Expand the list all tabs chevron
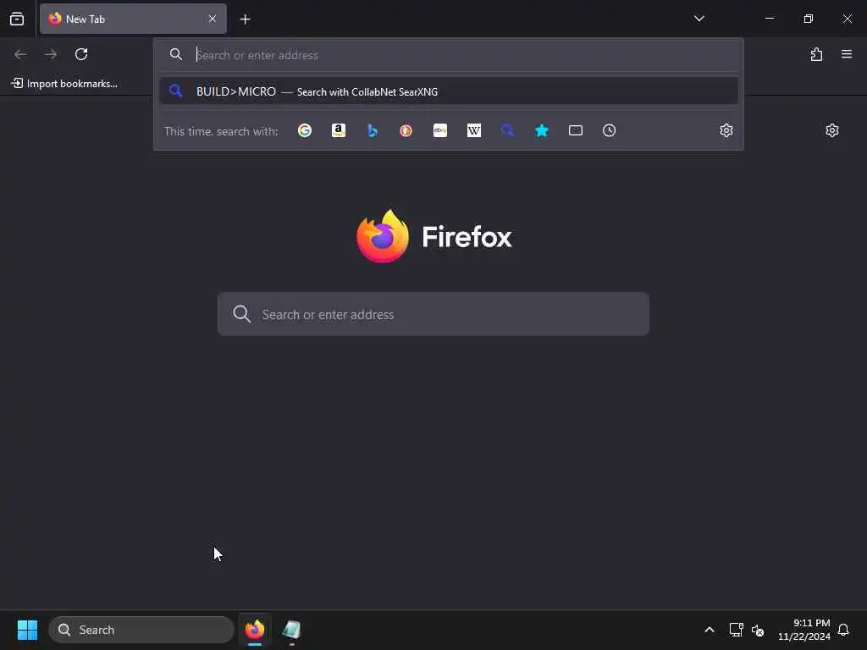 click(x=699, y=19)
